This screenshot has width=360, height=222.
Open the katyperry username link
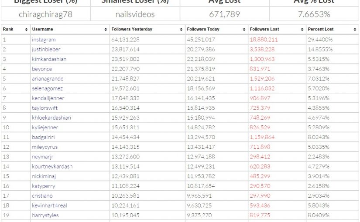coord(43,186)
